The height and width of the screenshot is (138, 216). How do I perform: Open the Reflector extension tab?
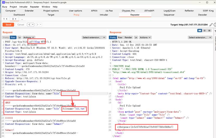pos(189,11)
